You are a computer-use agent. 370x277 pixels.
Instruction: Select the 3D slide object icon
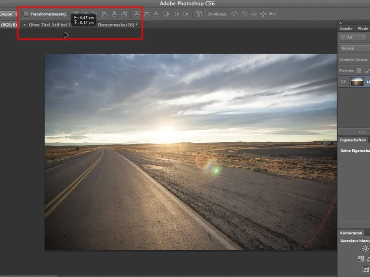pyautogui.click(x=263, y=14)
